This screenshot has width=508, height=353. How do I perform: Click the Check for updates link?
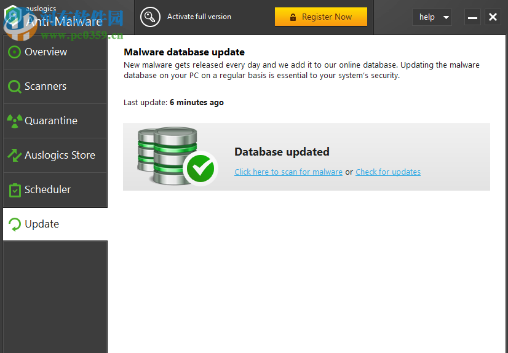388,172
